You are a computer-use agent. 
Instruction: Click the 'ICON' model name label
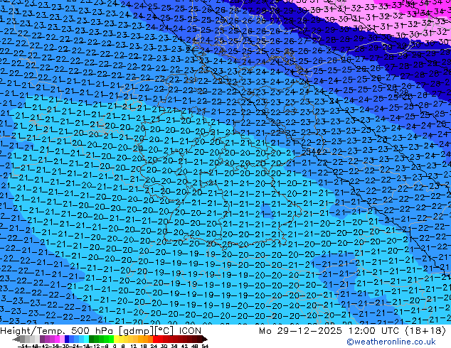[190, 330]
